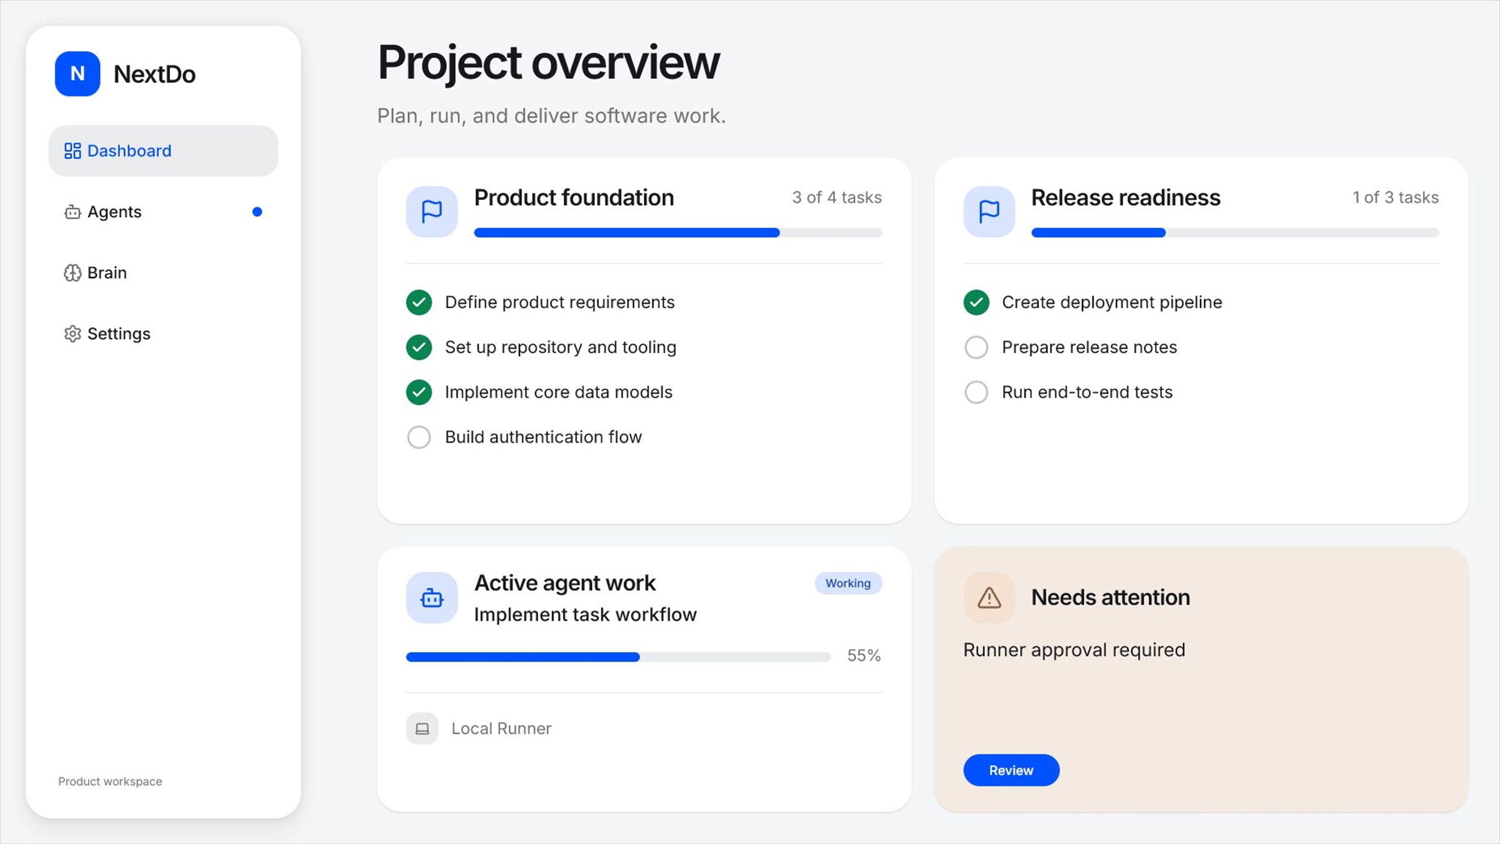Click the Active agent work heading
This screenshot has height=844, width=1500.
565,583
